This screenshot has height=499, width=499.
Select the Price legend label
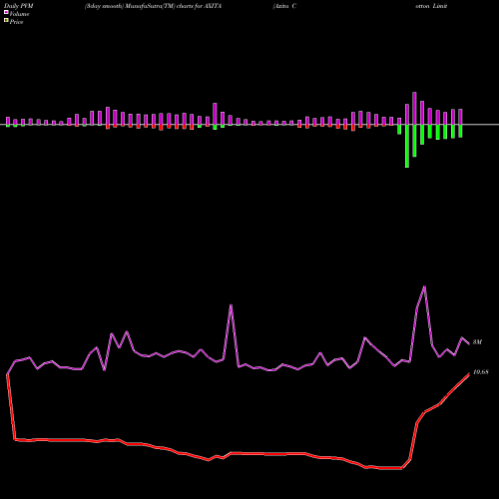[16, 22]
